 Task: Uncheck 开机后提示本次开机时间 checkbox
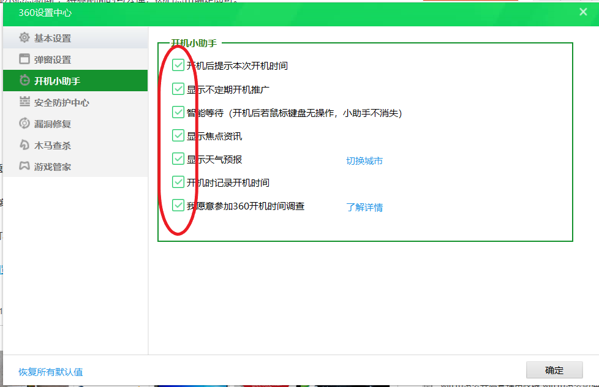click(178, 66)
